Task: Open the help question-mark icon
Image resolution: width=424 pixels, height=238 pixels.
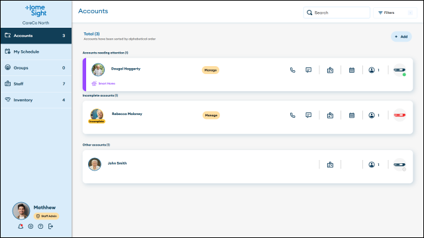Action: click(40, 226)
